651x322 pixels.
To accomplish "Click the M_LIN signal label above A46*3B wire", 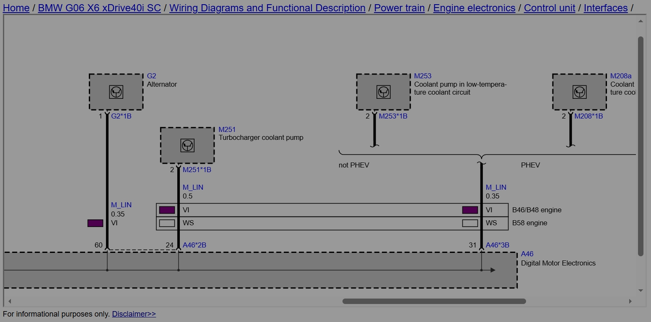I will coord(496,187).
